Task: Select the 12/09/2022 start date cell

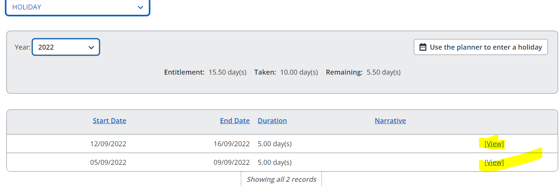Action: 108,144
